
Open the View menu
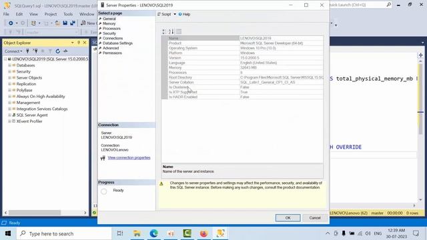pyautogui.click(x=33, y=14)
